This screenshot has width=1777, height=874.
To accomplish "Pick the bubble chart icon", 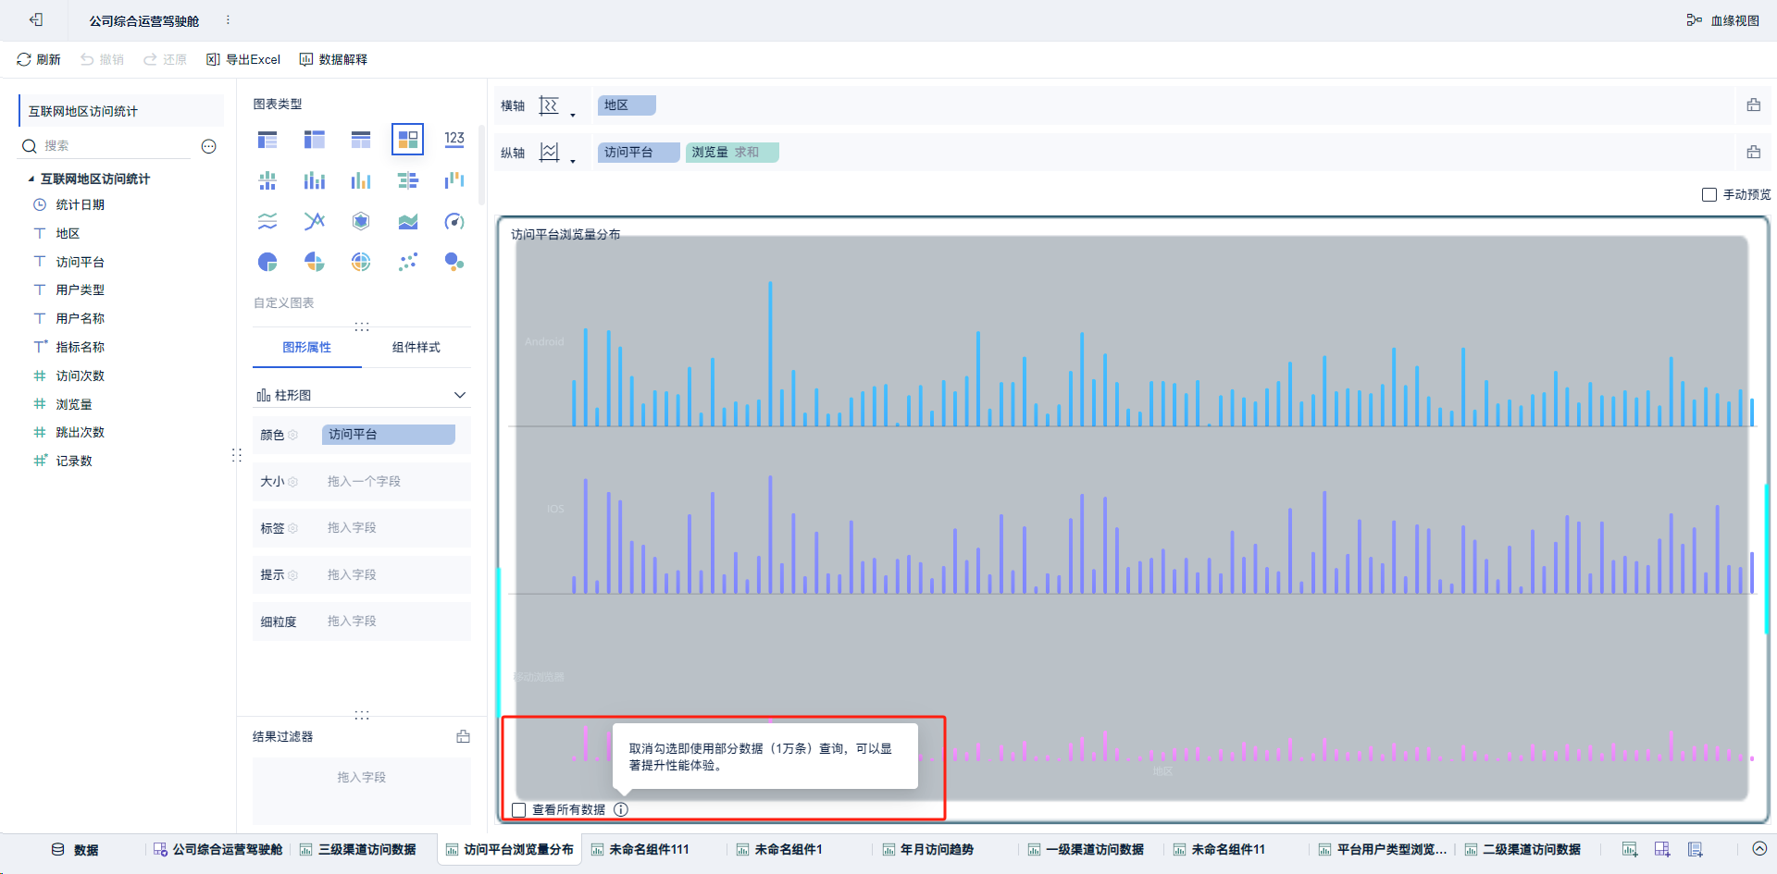I will pyautogui.click(x=454, y=262).
